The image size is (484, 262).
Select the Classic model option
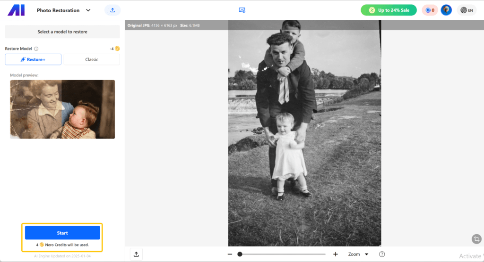(92, 59)
